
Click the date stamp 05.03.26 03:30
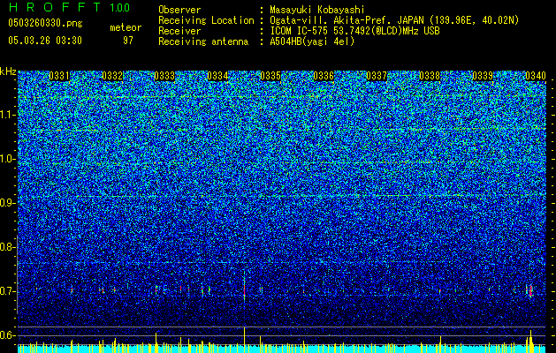[x=45, y=41]
